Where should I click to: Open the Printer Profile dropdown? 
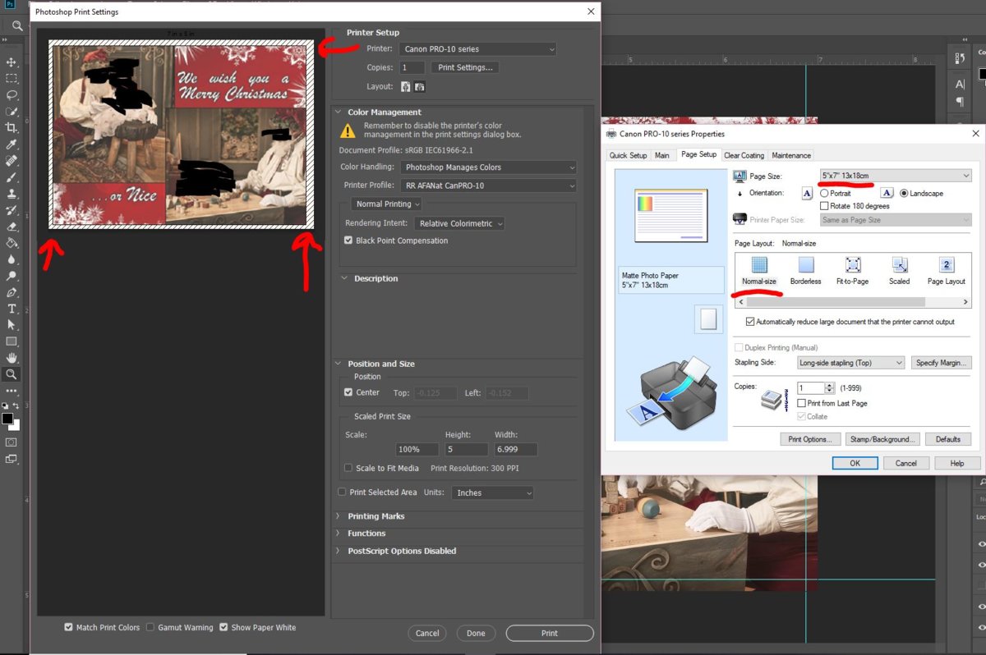489,186
